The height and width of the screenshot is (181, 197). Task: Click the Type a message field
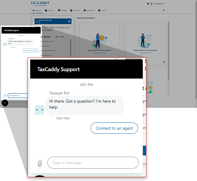point(93,163)
